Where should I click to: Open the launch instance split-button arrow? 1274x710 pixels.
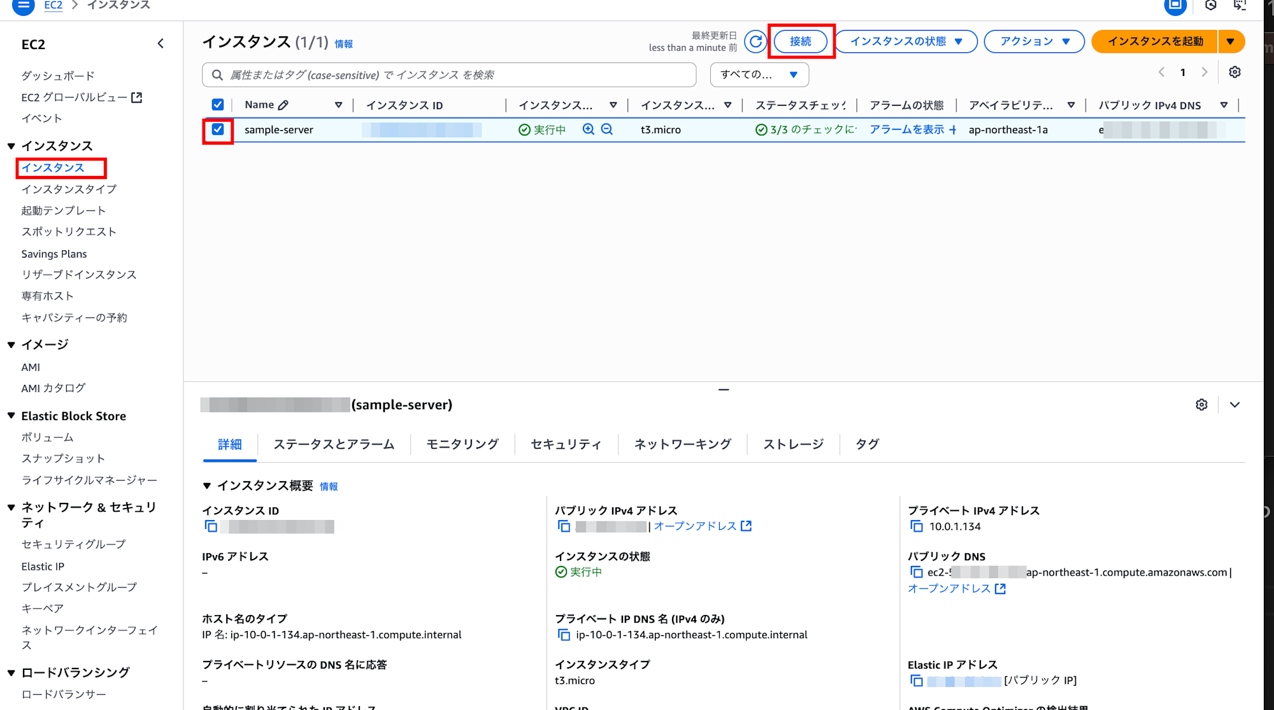tap(1231, 41)
